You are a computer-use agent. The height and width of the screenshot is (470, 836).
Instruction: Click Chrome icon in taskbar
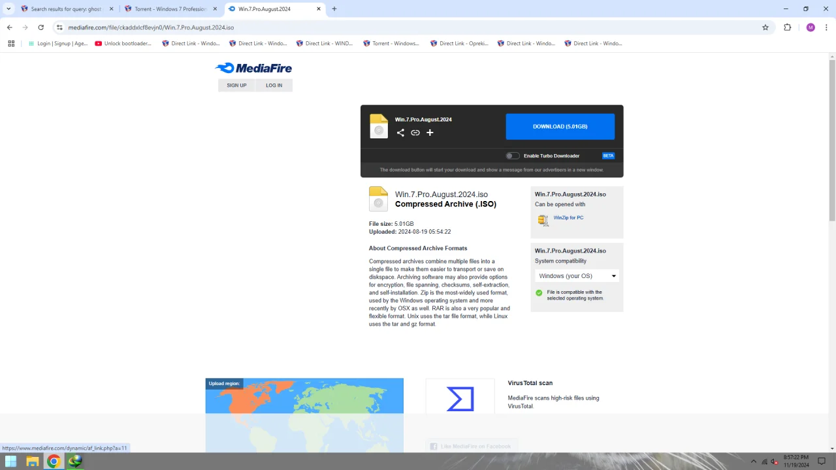point(54,462)
